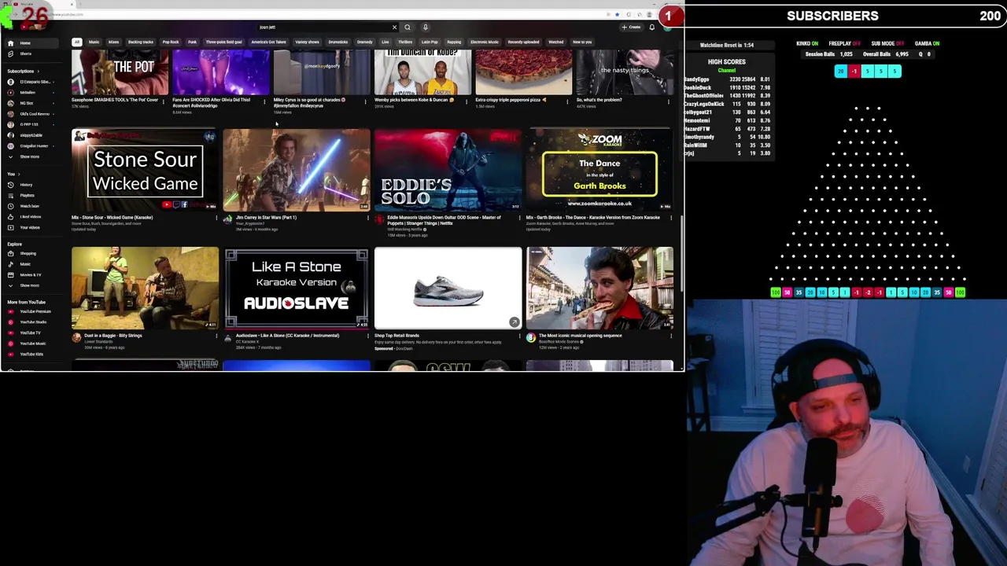This screenshot has width=1007, height=566.
Task: Expand the You section header
Action: point(13,174)
